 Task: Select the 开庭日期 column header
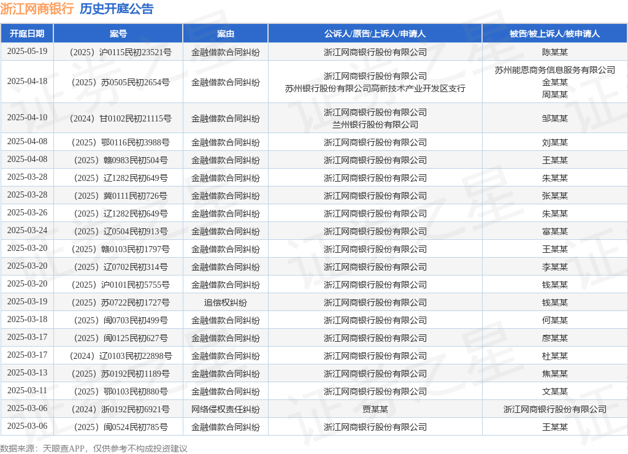point(27,34)
